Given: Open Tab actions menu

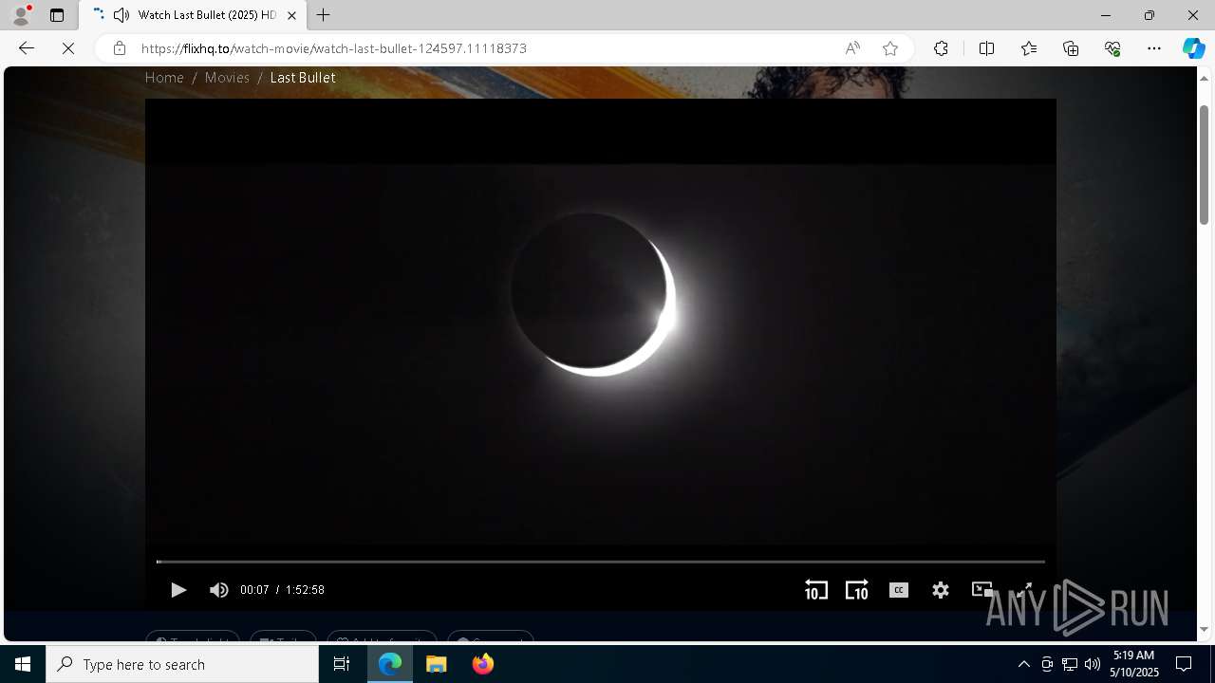Looking at the screenshot, I should [x=57, y=15].
